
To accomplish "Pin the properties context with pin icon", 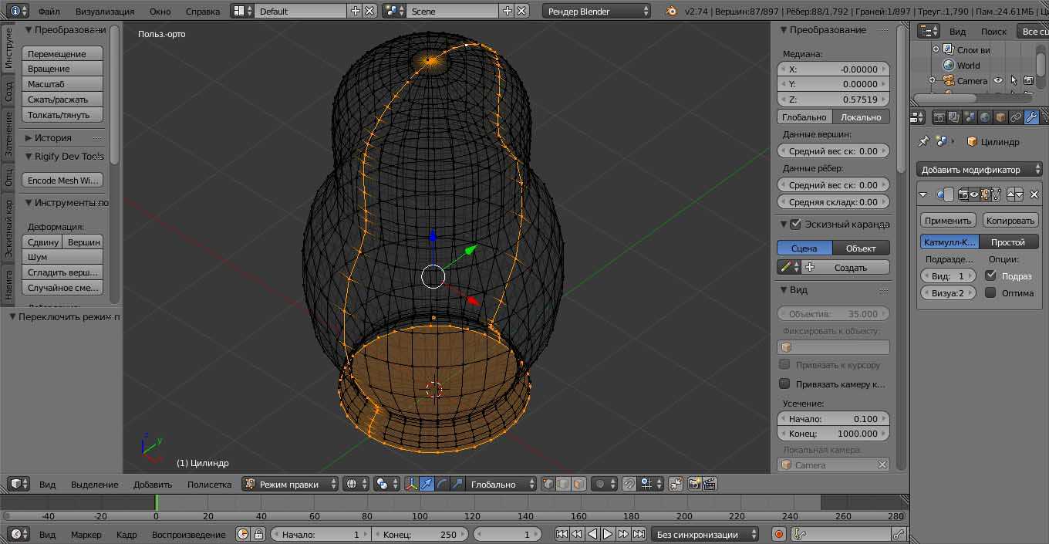I will click(x=924, y=141).
